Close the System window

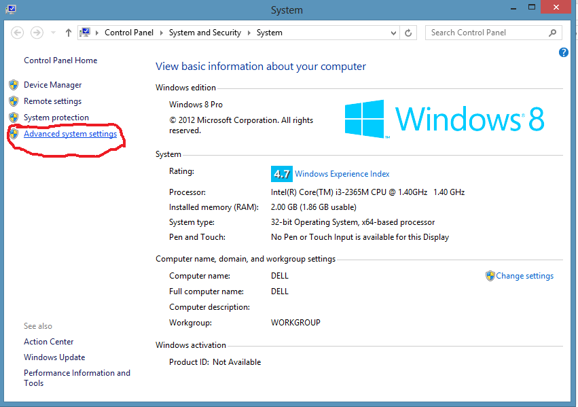point(556,7)
